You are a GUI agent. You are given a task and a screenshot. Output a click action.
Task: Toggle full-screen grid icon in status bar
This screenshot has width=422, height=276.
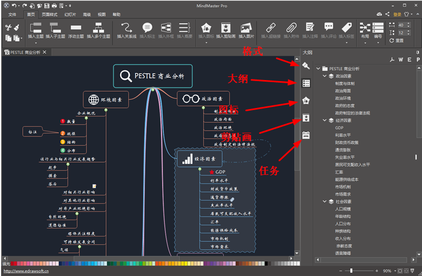[x=406, y=271]
